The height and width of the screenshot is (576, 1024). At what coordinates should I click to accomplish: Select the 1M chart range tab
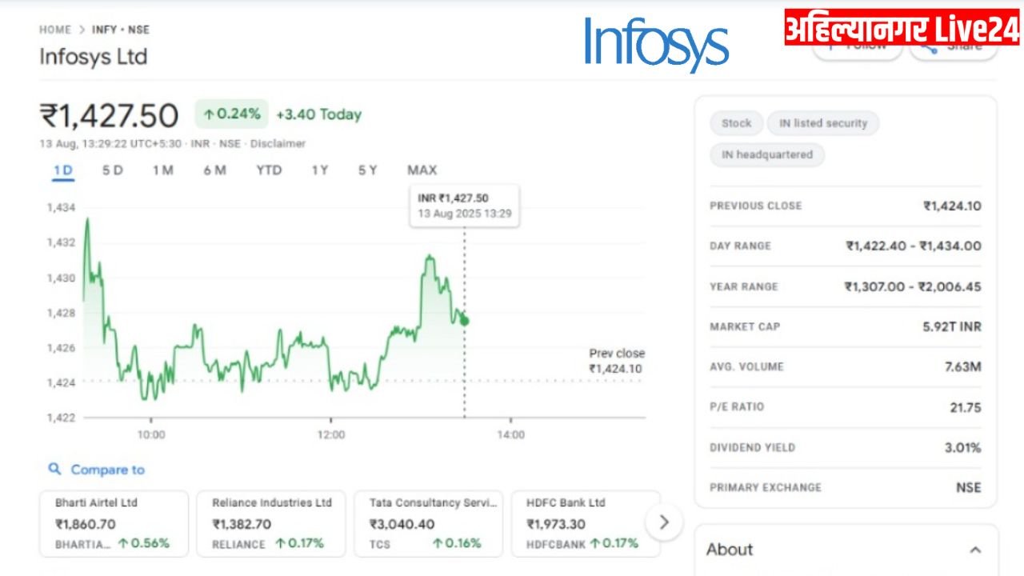[x=163, y=170]
